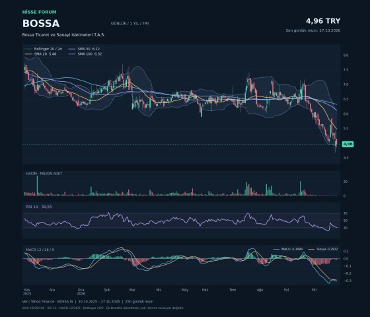The image size is (370, 317).
Task: Click the 'Kas 2025' date axis label
Action: pos(27,292)
